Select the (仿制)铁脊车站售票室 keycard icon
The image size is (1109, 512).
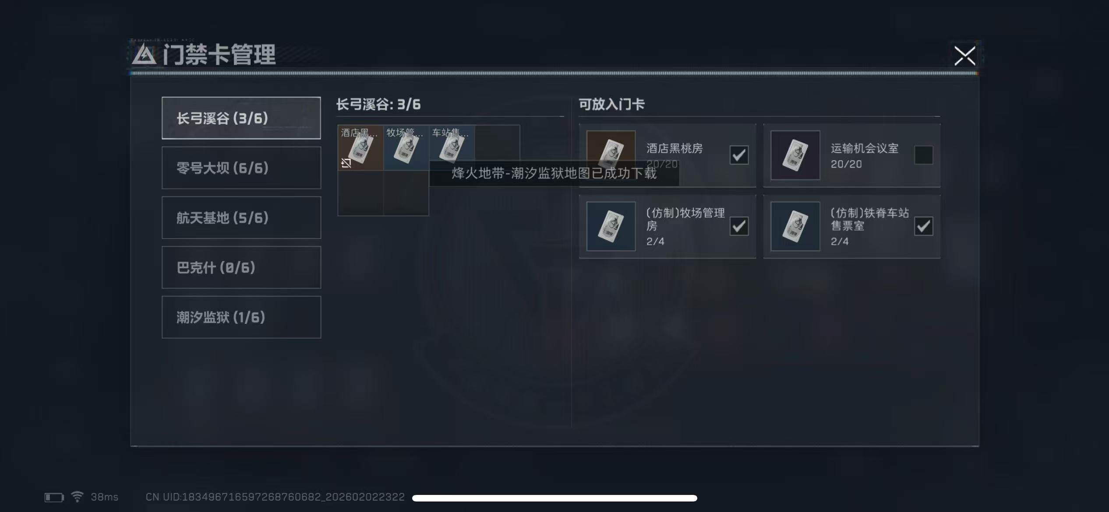[795, 226]
